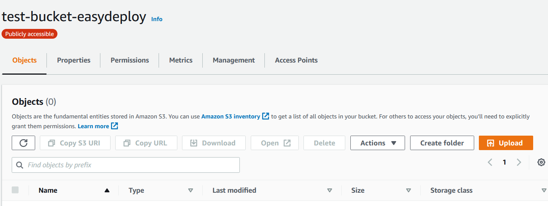
Task: Click the Publicly accessible badge
Action: [30, 34]
